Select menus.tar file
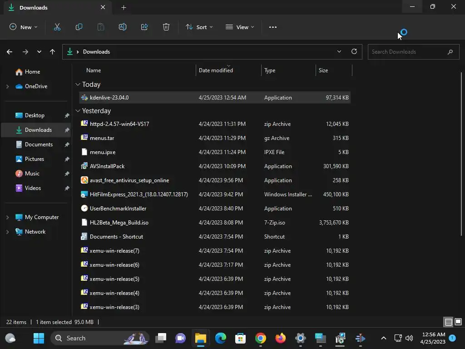This screenshot has width=465, height=349. pos(215,138)
